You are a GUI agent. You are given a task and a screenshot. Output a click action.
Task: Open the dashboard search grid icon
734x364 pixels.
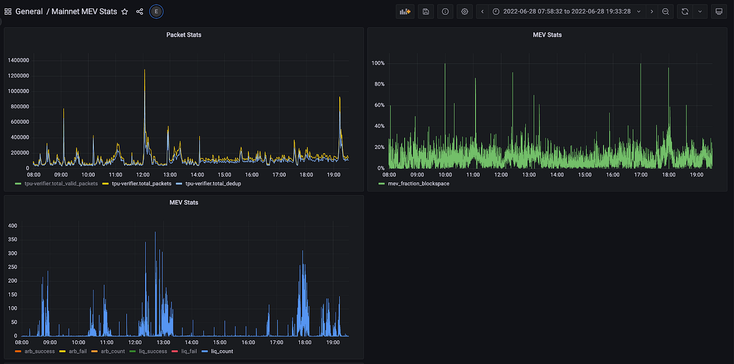[8, 12]
